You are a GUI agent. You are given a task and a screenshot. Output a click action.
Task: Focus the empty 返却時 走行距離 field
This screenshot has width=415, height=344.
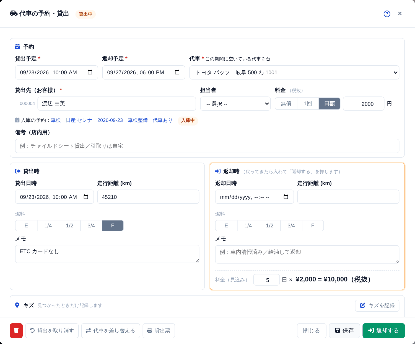click(x=348, y=197)
